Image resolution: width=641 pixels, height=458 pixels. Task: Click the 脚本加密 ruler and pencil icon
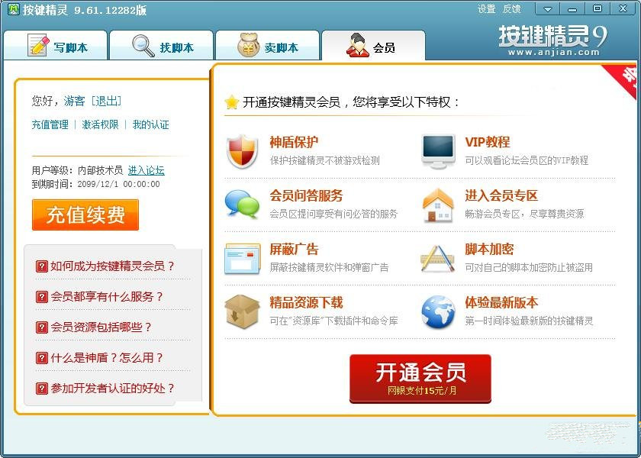pos(438,258)
